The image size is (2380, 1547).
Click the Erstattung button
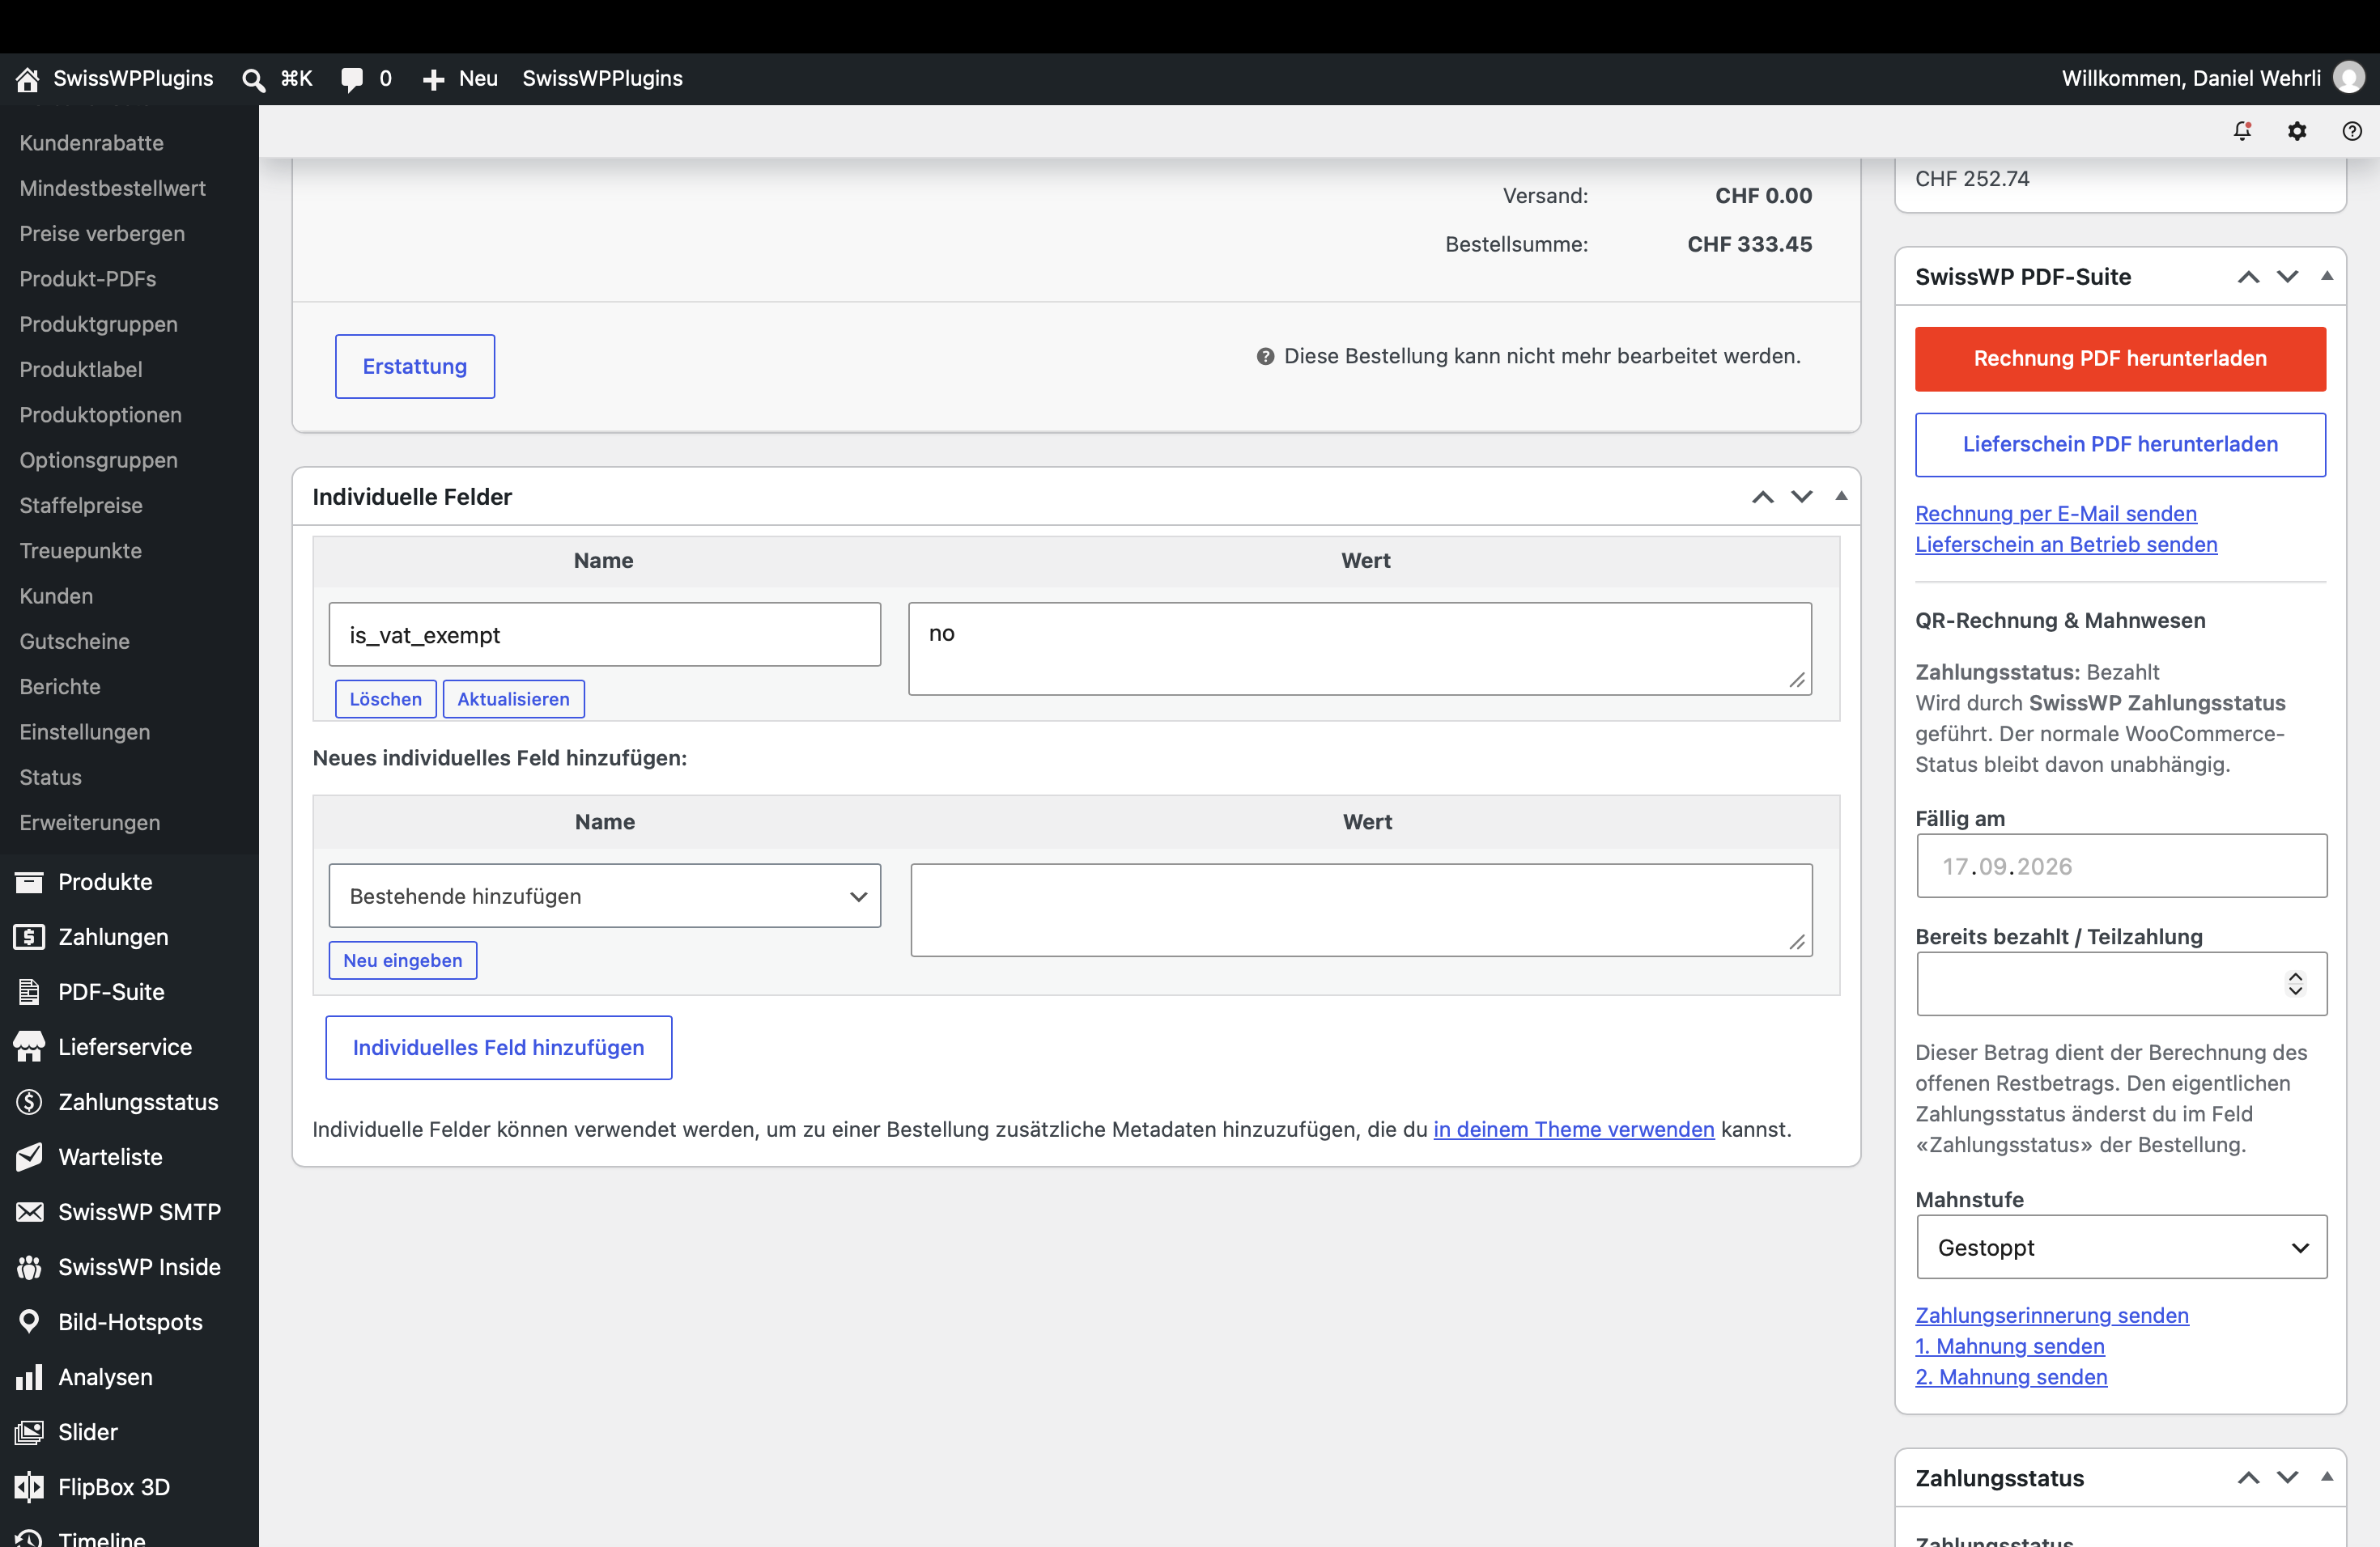415,366
